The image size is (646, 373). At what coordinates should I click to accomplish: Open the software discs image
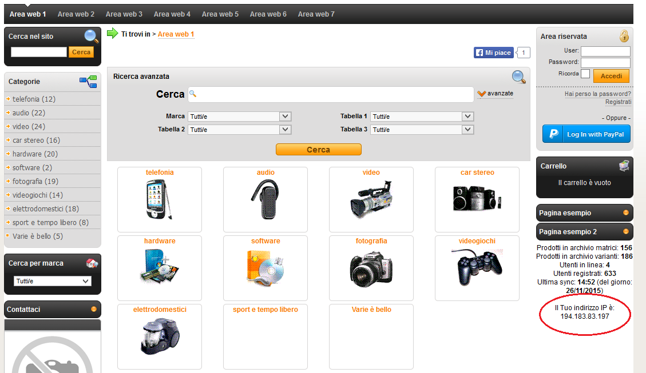(265, 268)
